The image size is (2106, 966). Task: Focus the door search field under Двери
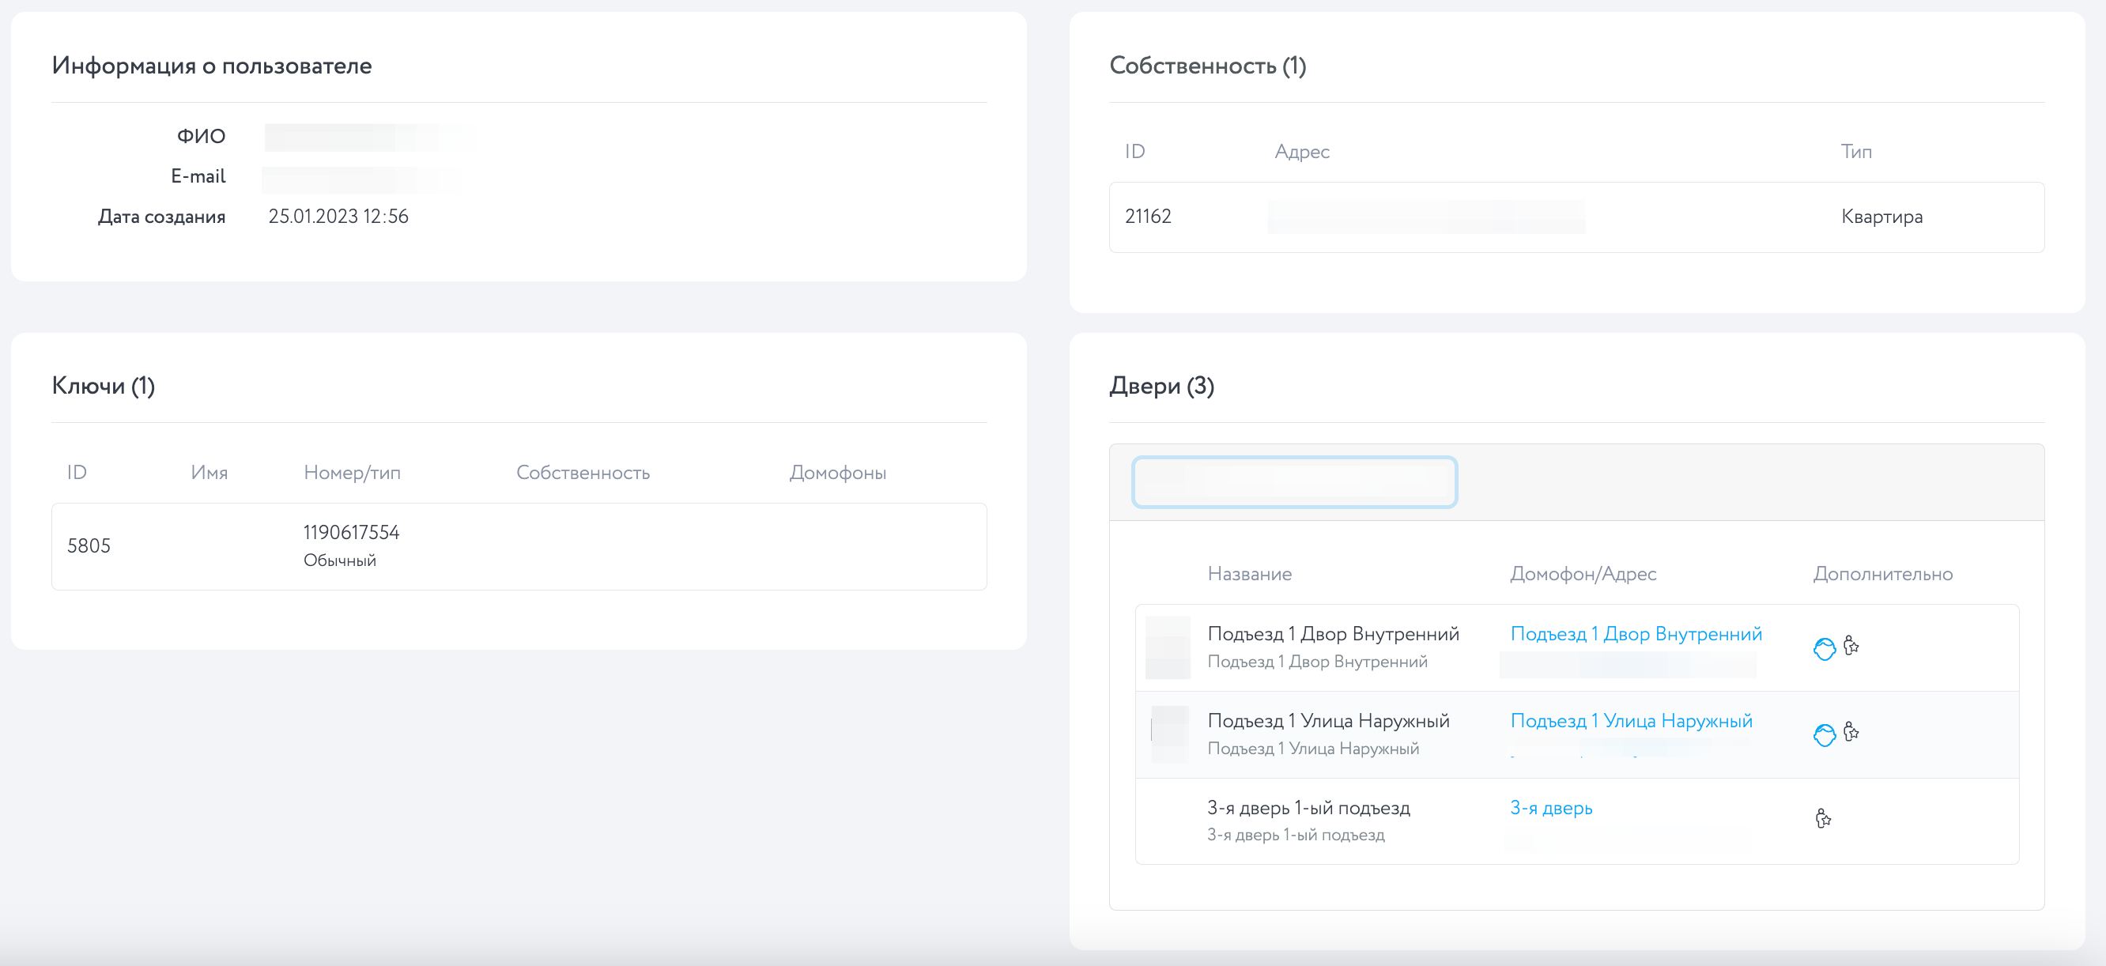[1294, 482]
